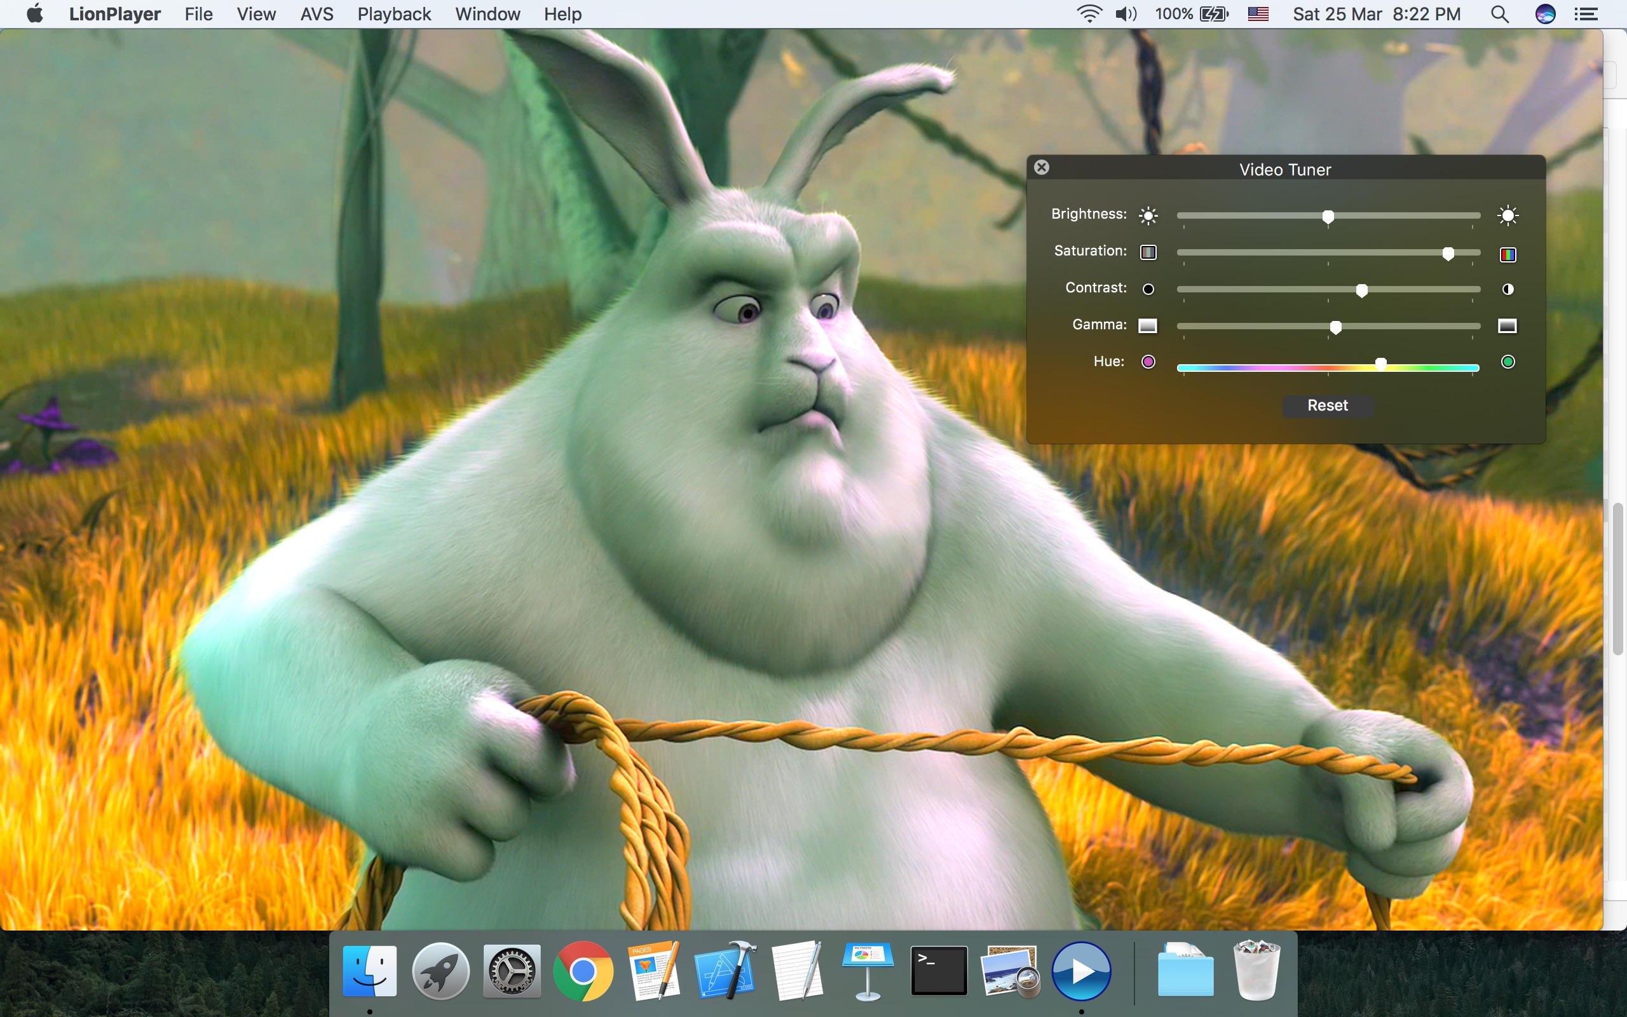Screen dimensions: 1627x1017
Task: Launch Google Chrome from the Dock
Action: pyautogui.click(x=582, y=969)
